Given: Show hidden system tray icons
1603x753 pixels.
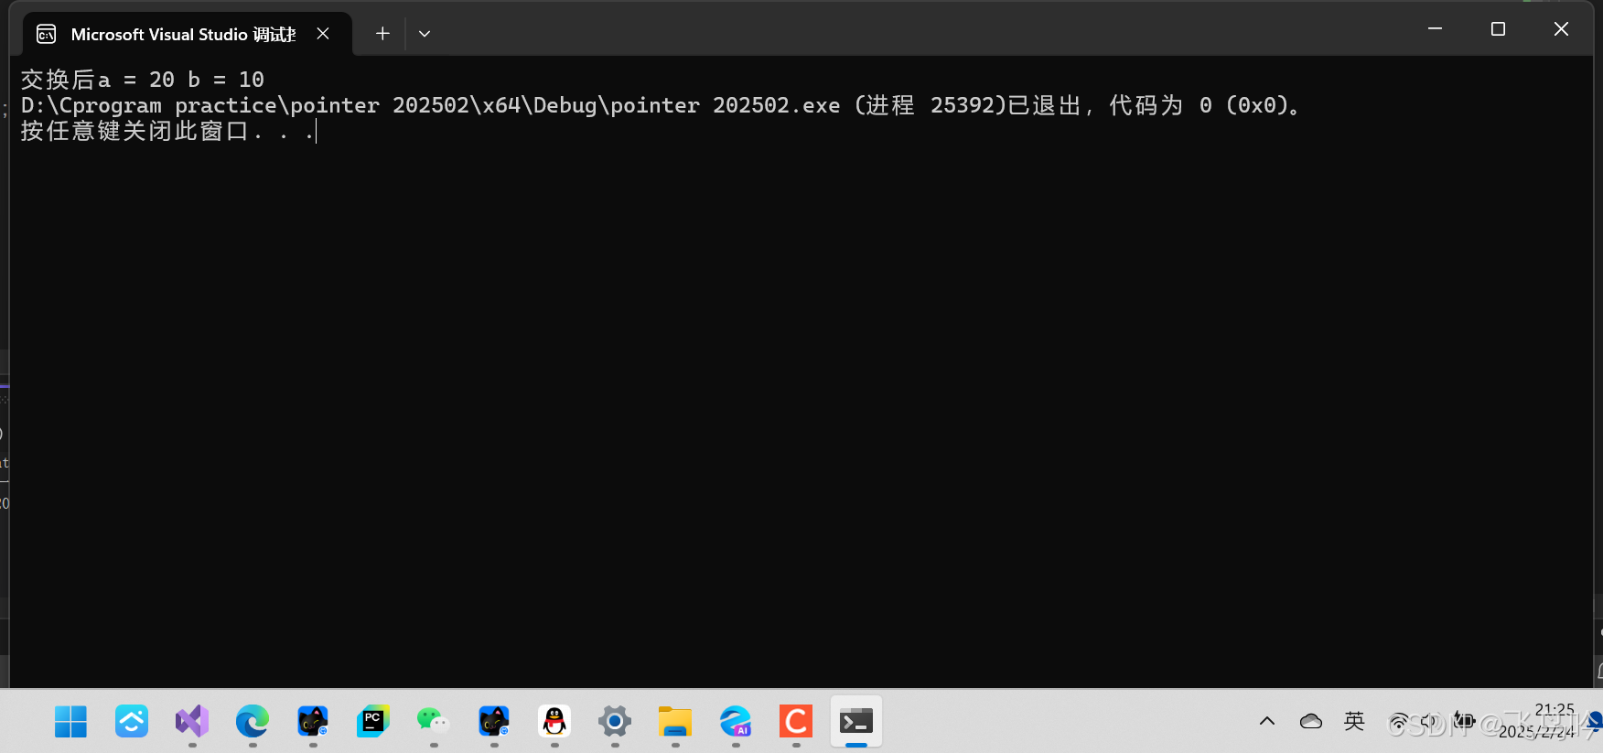Looking at the screenshot, I should coord(1267,722).
